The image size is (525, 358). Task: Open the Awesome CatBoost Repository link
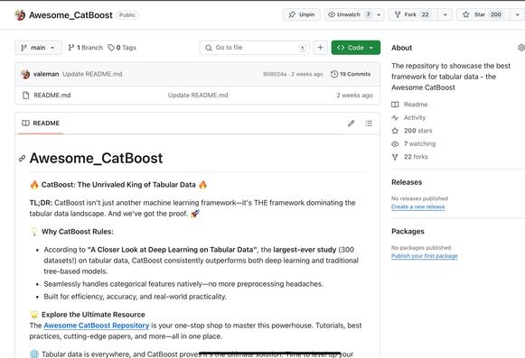(97, 326)
